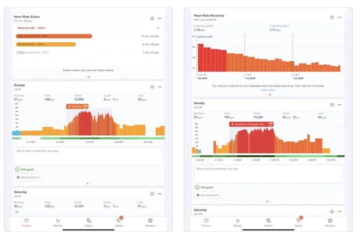Viewport: 361px width, 232px height.
Task: Open Habits icon on Heart Rate Zones screen
Action: pos(119,221)
